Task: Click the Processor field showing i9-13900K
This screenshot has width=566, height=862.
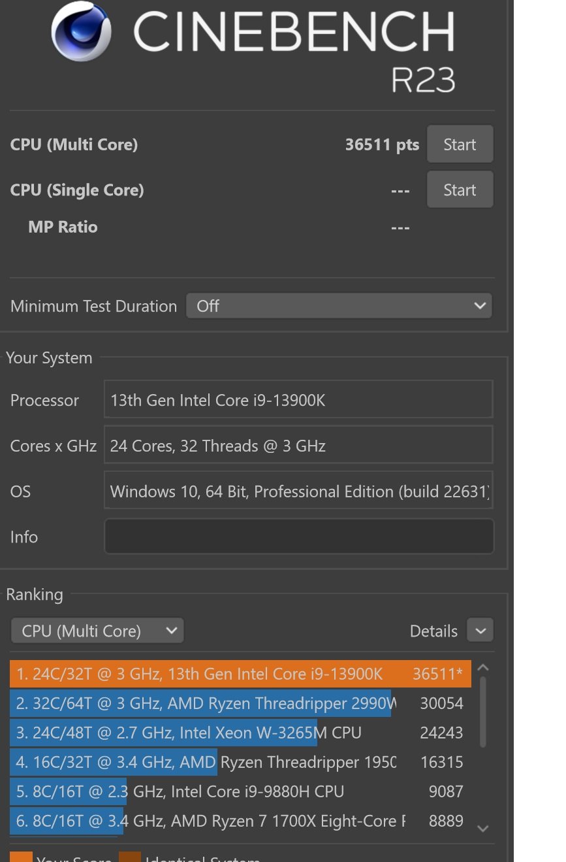Action: tap(298, 400)
